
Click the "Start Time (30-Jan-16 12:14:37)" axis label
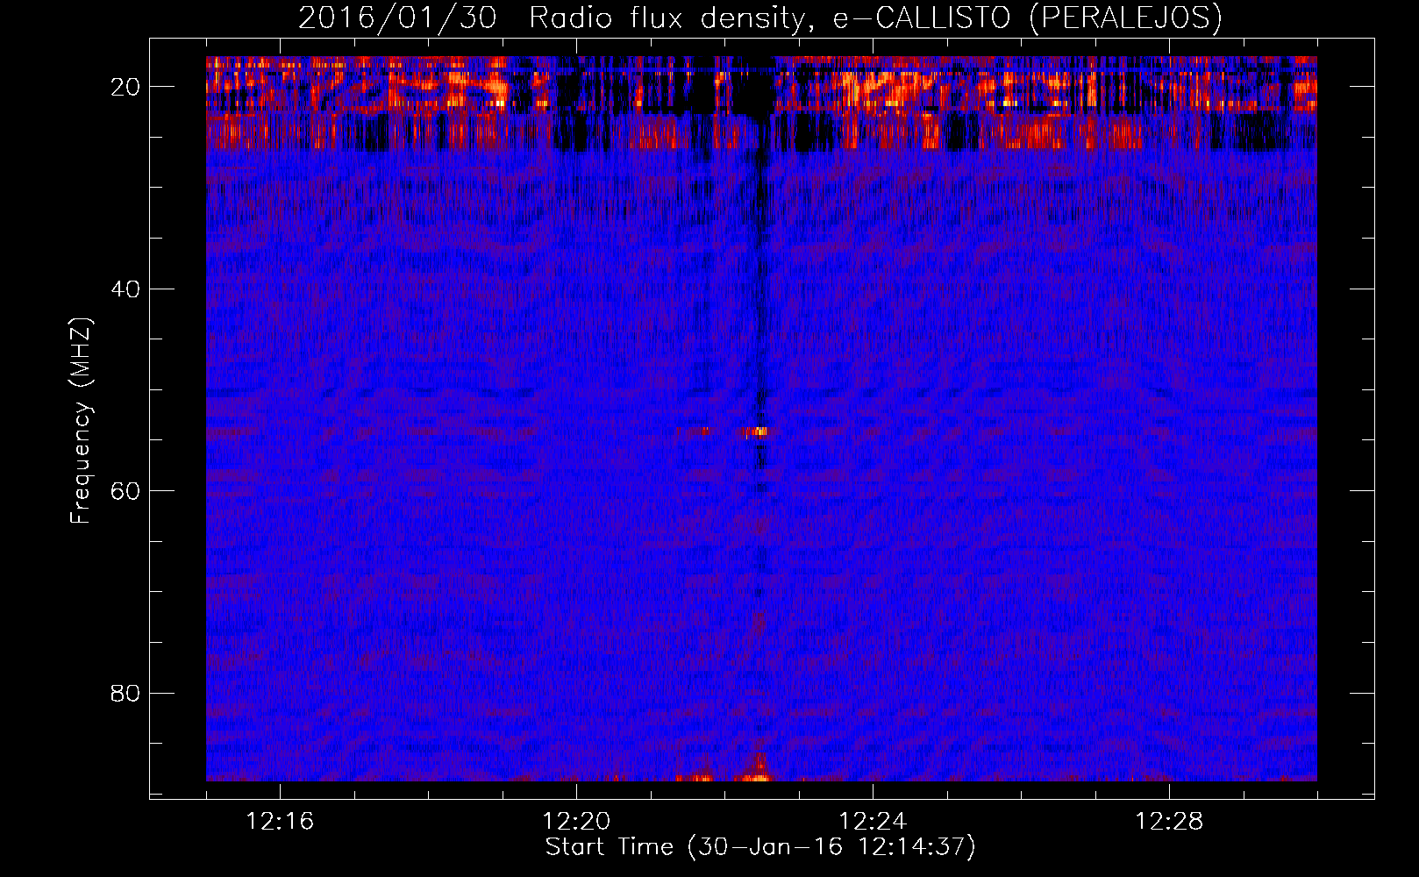click(760, 847)
